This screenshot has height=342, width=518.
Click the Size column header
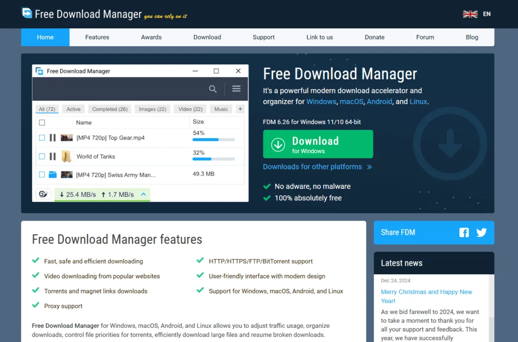point(198,122)
